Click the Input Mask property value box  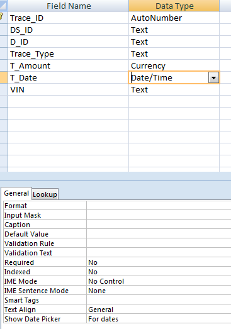pyautogui.click(x=159, y=215)
